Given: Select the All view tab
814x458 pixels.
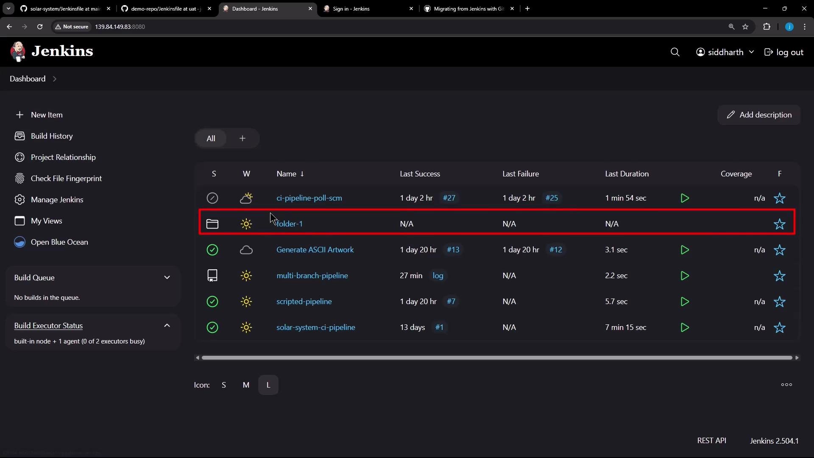Looking at the screenshot, I should tap(211, 139).
